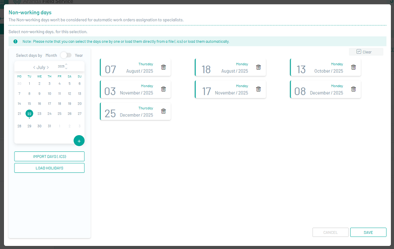
Task: Pick July 15 on the calendar
Action: point(29,104)
